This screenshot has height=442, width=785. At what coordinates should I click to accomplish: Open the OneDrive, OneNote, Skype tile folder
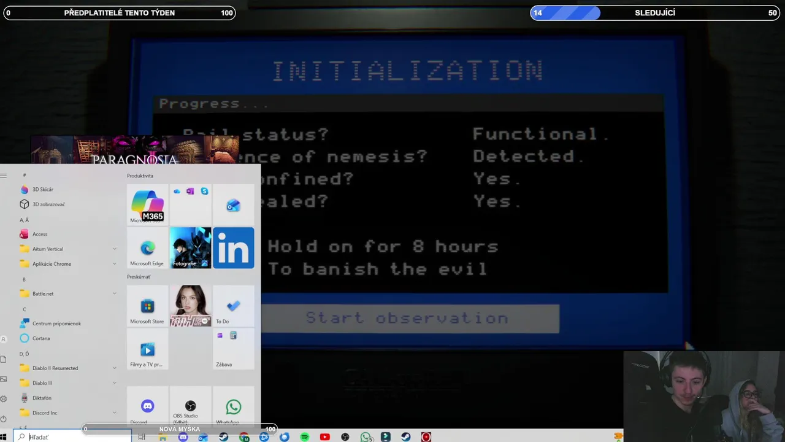(190, 205)
